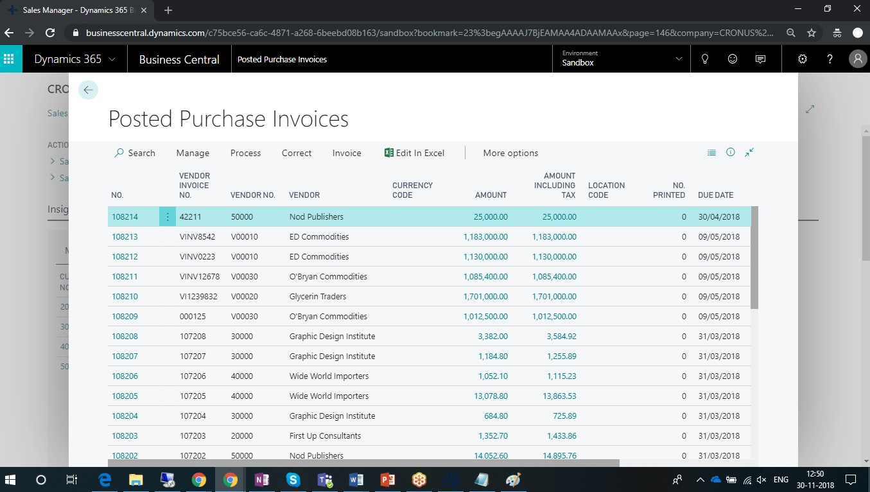Screen dimensions: 870x492
Task: Open posted invoice 108213
Action: [x=125, y=237]
